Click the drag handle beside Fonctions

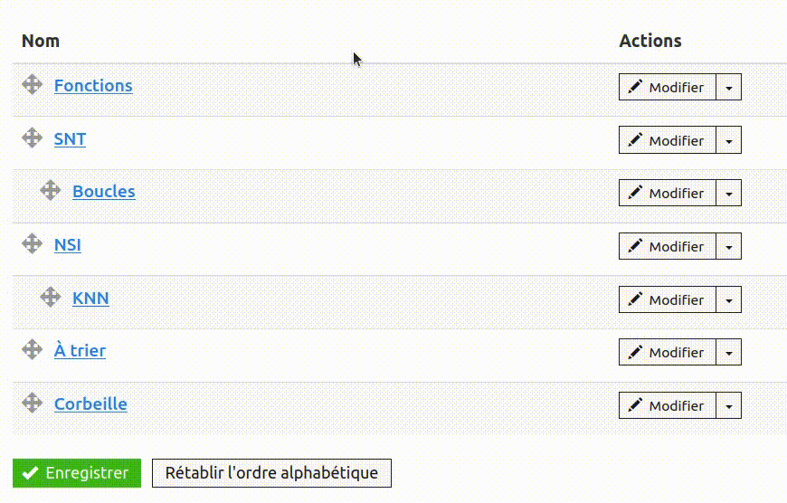click(33, 84)
